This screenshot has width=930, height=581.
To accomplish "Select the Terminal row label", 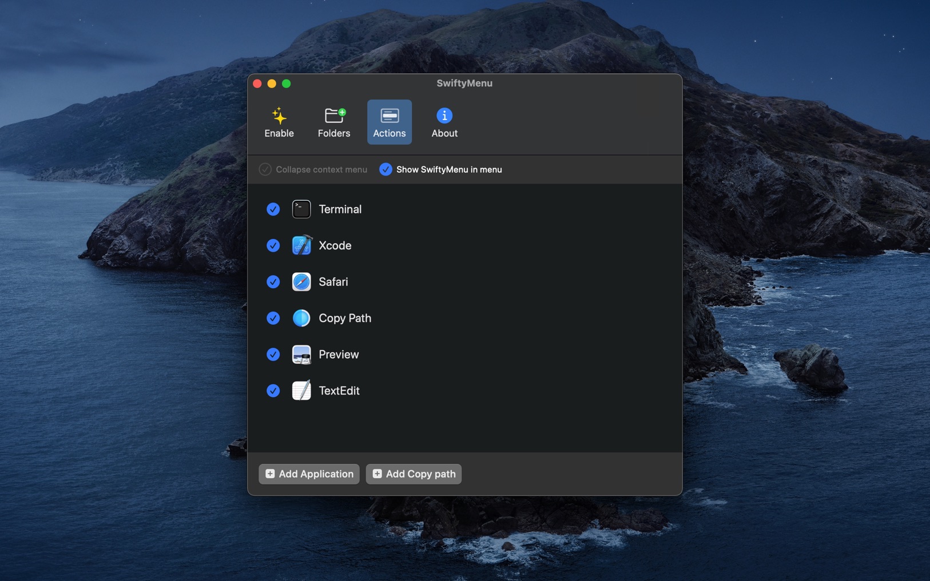I will coord(340,209).
